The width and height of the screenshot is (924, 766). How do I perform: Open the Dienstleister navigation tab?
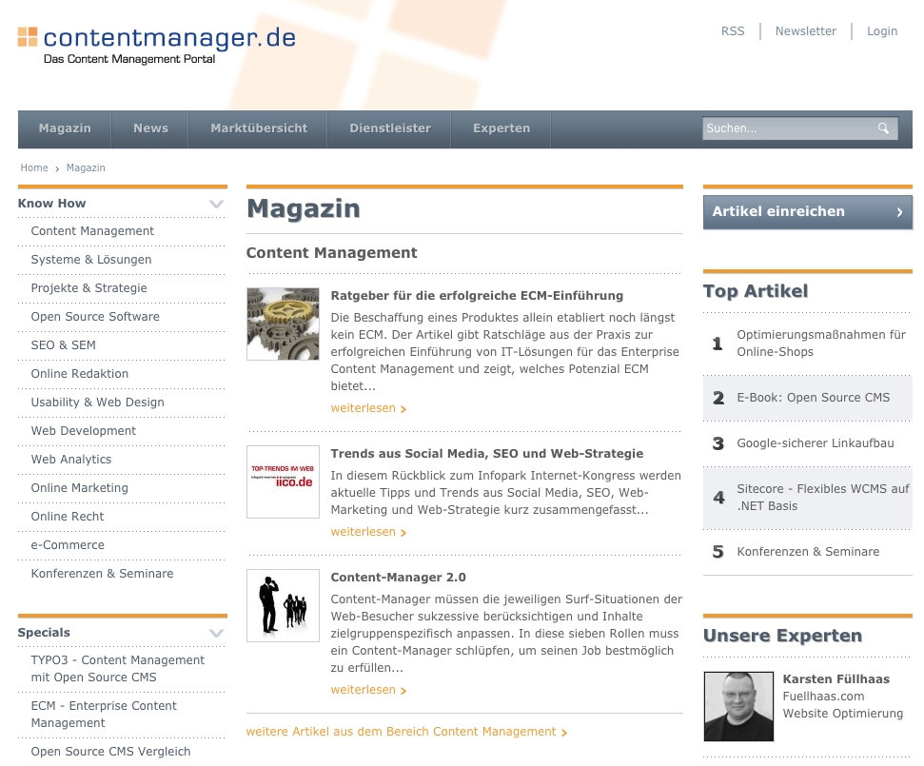coord(389,128)
